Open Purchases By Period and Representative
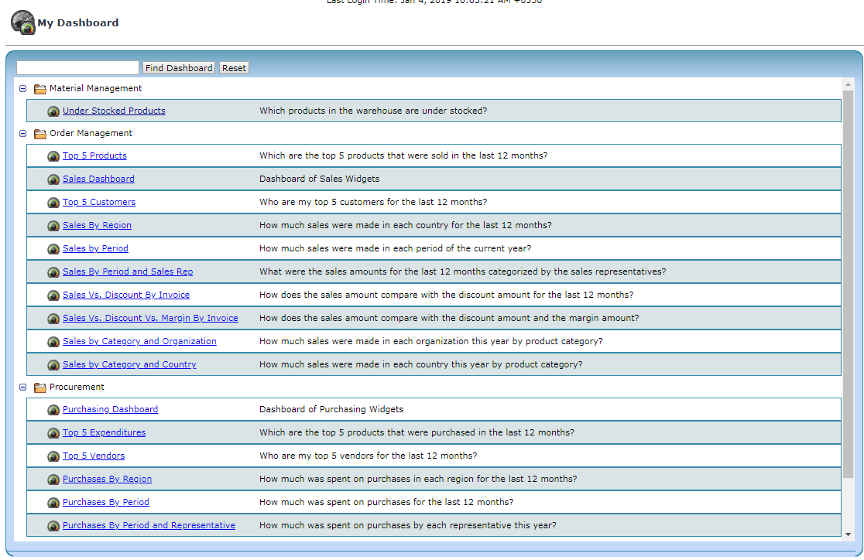This screenshot has height=560, width=864. point(149,525)
